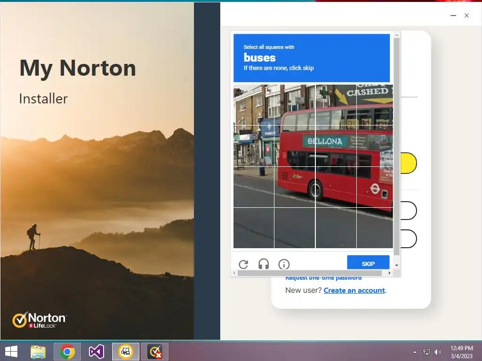Viewport: 482px width, 361px height.
Task: Click captcha vertical scrollbar down arrow
Action: pos(396,265)
